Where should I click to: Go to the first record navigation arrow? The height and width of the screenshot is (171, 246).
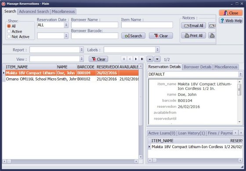(x=124, y=59)
